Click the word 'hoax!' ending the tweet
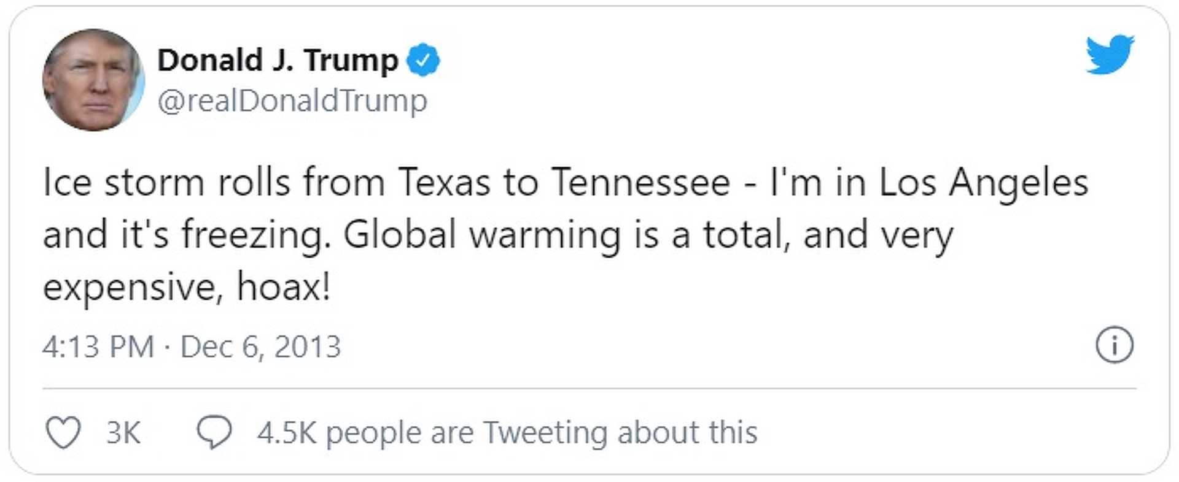The width and height of the screenshot is (1179, 482). [284, 287]
